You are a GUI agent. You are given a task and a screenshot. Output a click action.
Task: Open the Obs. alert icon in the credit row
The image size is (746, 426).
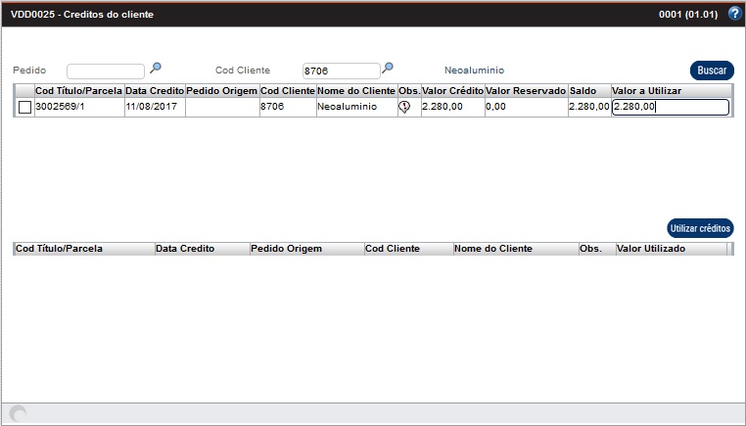pyautogui.click(x=404, y=108)
